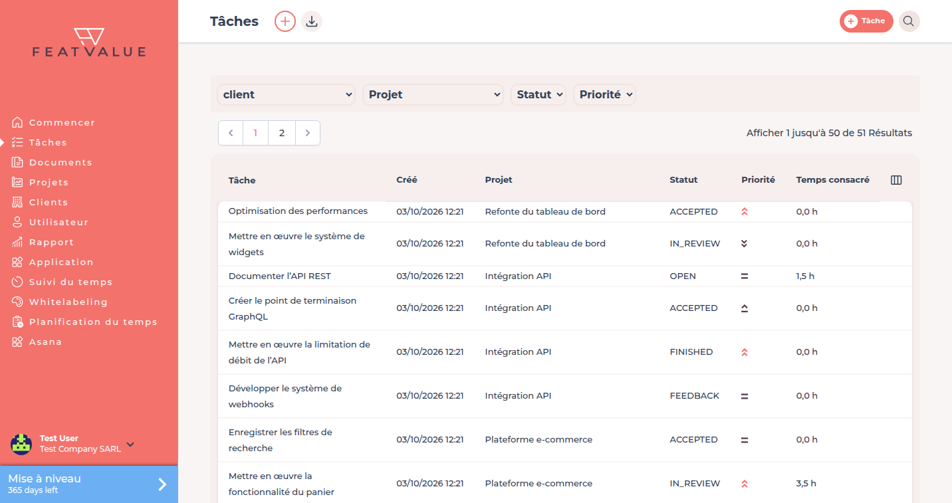Screen dimensions: 952x503
Task: Expand the Priorité filter dropdown
Action: (604, 94)
